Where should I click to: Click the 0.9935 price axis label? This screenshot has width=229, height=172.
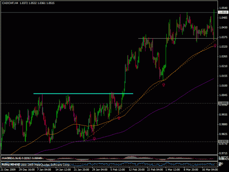(x=223, y=114)
